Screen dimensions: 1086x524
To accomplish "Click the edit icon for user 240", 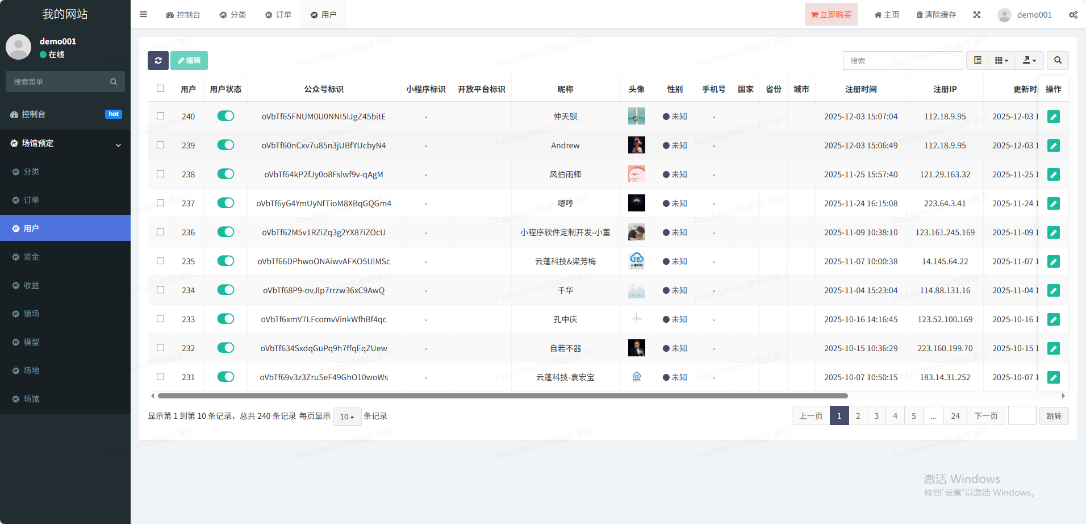I will click(x=1053, y=117).
